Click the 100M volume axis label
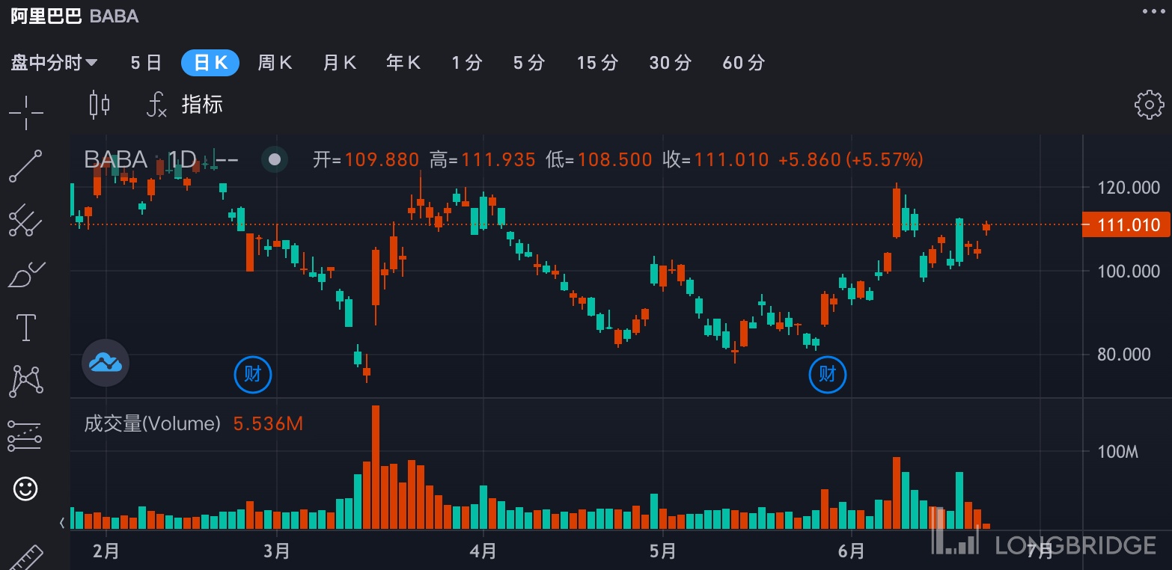This screenshot has width=1172, height=570. 1117,452
